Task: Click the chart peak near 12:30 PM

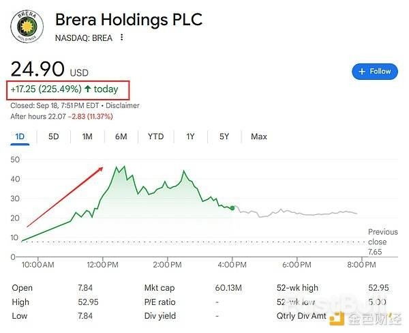Action: [117, 167]
